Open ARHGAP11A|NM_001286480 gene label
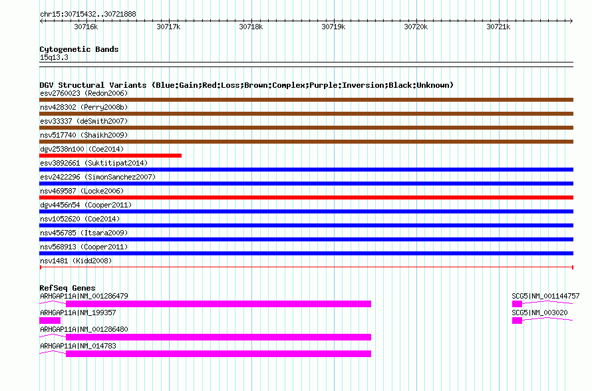 [84, 329]
